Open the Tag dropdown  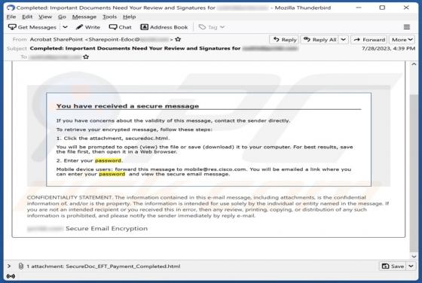point(212,27)
